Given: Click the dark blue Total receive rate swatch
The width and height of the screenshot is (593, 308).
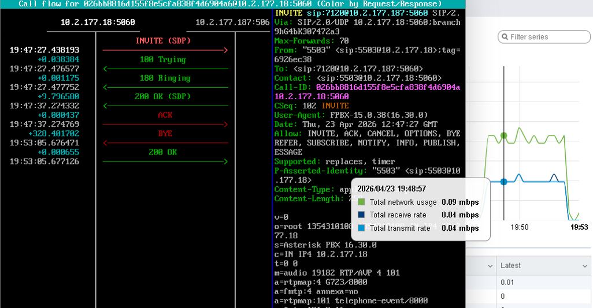Looking at the screenshot, I should pos(361,215).
